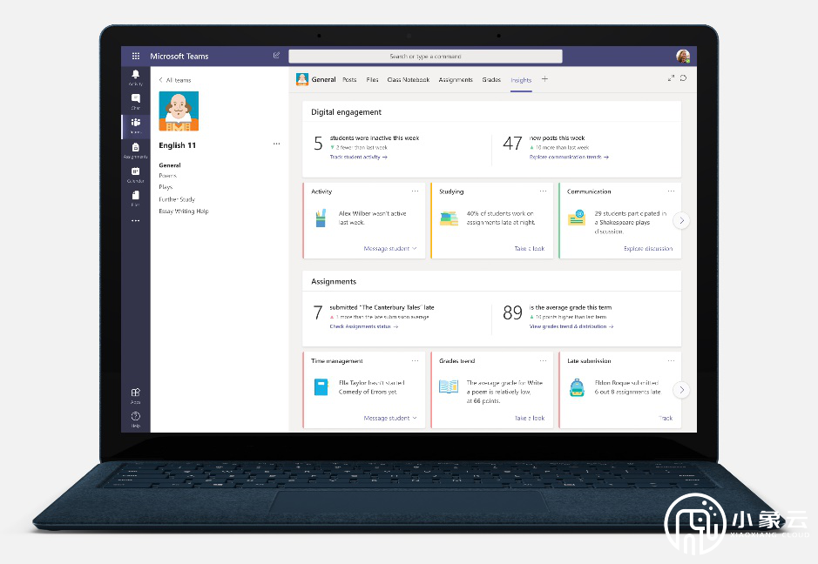The image size is (818, 564).
Task: Go back to All teams
Action: [x=175, y=80]
